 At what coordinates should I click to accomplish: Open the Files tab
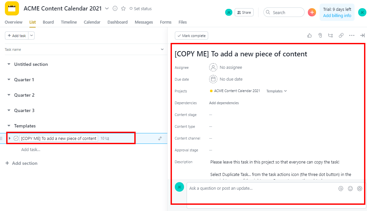point(183,22)
